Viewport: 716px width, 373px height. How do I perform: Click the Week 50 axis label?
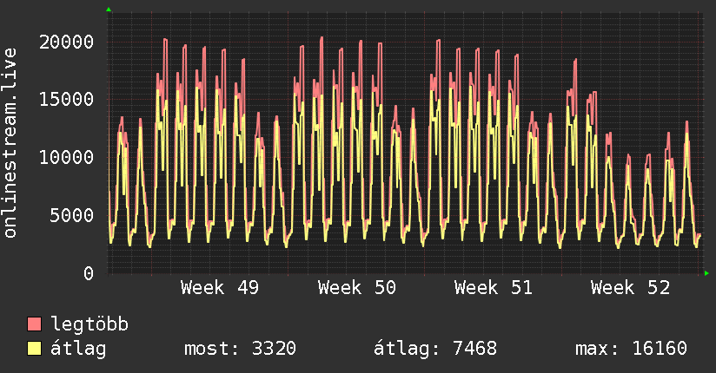click(356, 288)
